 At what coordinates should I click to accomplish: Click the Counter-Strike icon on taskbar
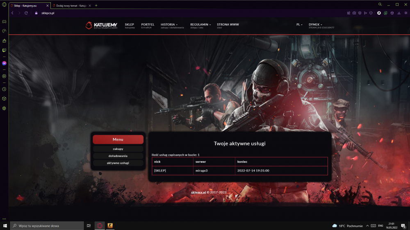click(110, 226)
